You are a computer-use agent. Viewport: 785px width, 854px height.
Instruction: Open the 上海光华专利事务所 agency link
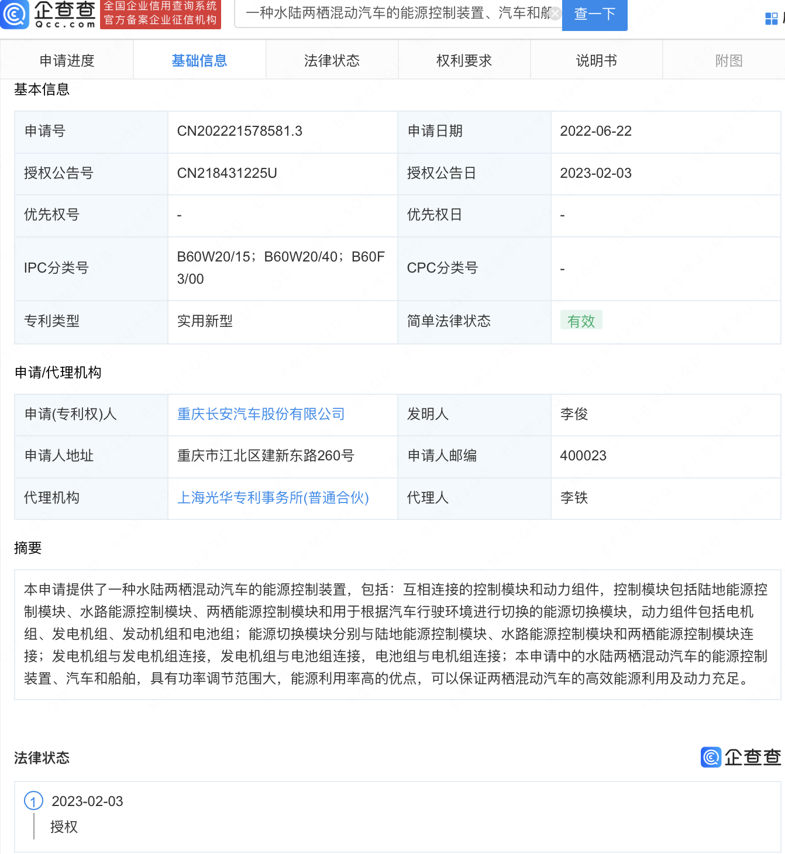coord(273,498)
